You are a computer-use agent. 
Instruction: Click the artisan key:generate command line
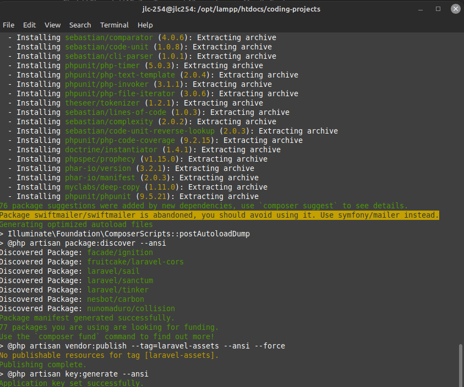coord(74,374)
